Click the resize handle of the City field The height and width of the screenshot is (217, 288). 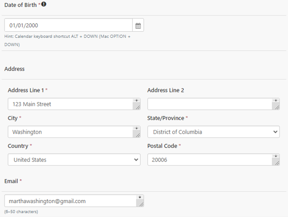pos(138,136)
